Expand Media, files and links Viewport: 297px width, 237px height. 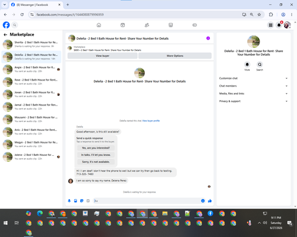(x=254, y=94)
